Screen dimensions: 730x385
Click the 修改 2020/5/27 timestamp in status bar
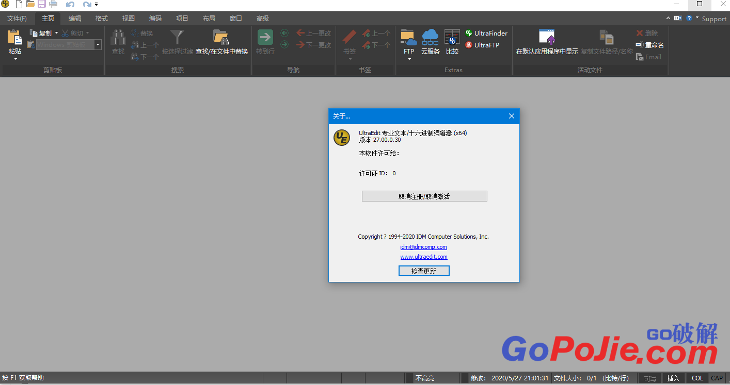pyautogui.click(x=510, y=378)
